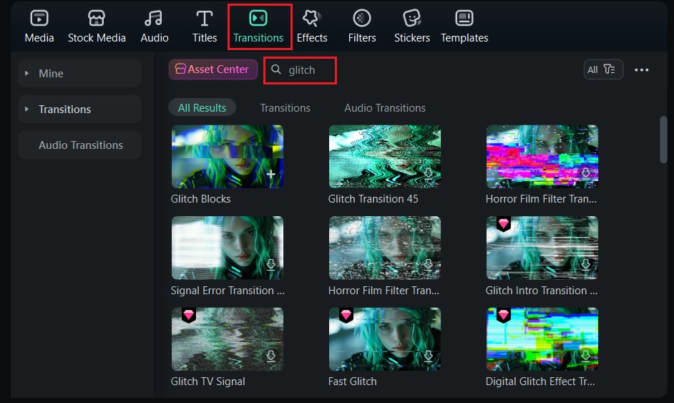Screen dimensions: 674x403
Task: Select the Glitch TV Signal thumbnail
Action: (228, 339)
